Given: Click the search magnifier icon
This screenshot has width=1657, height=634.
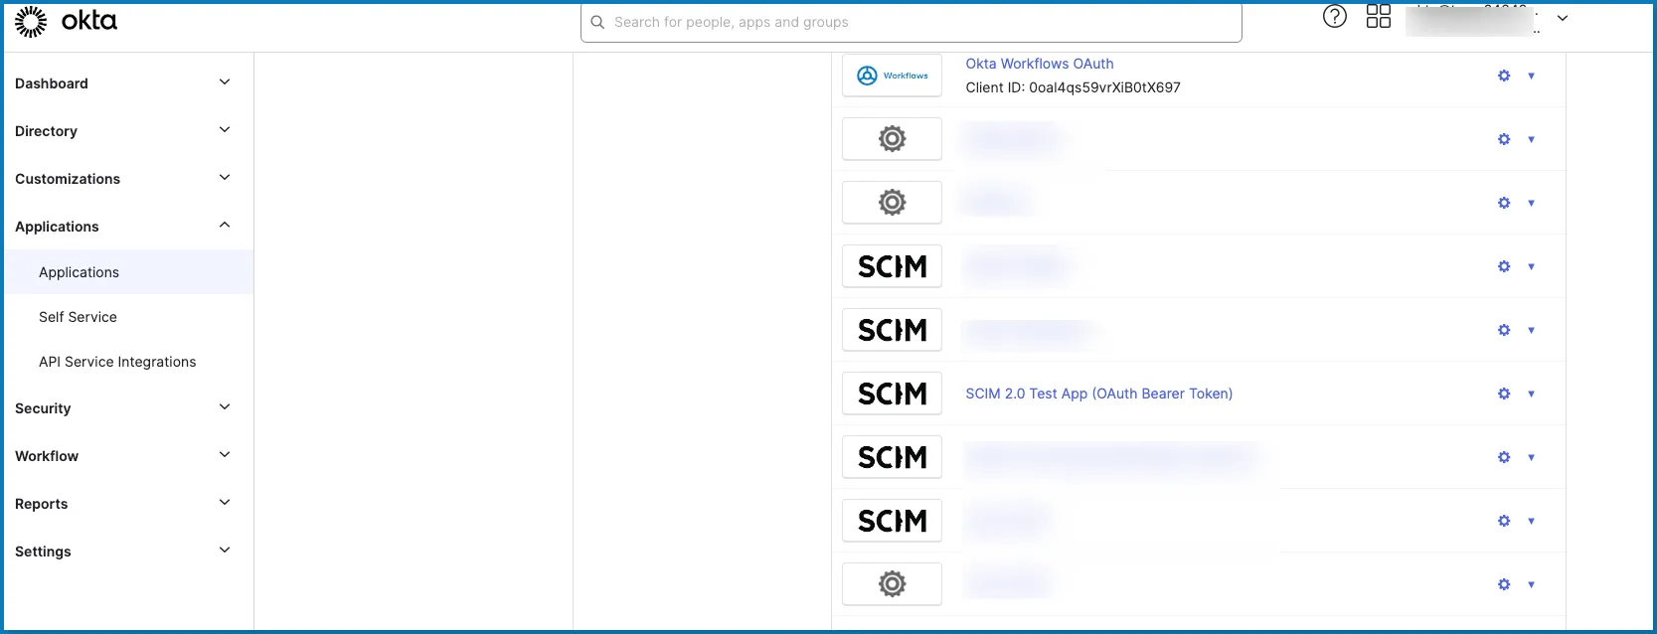Looking at the screenshot, I should coord(597,22).
